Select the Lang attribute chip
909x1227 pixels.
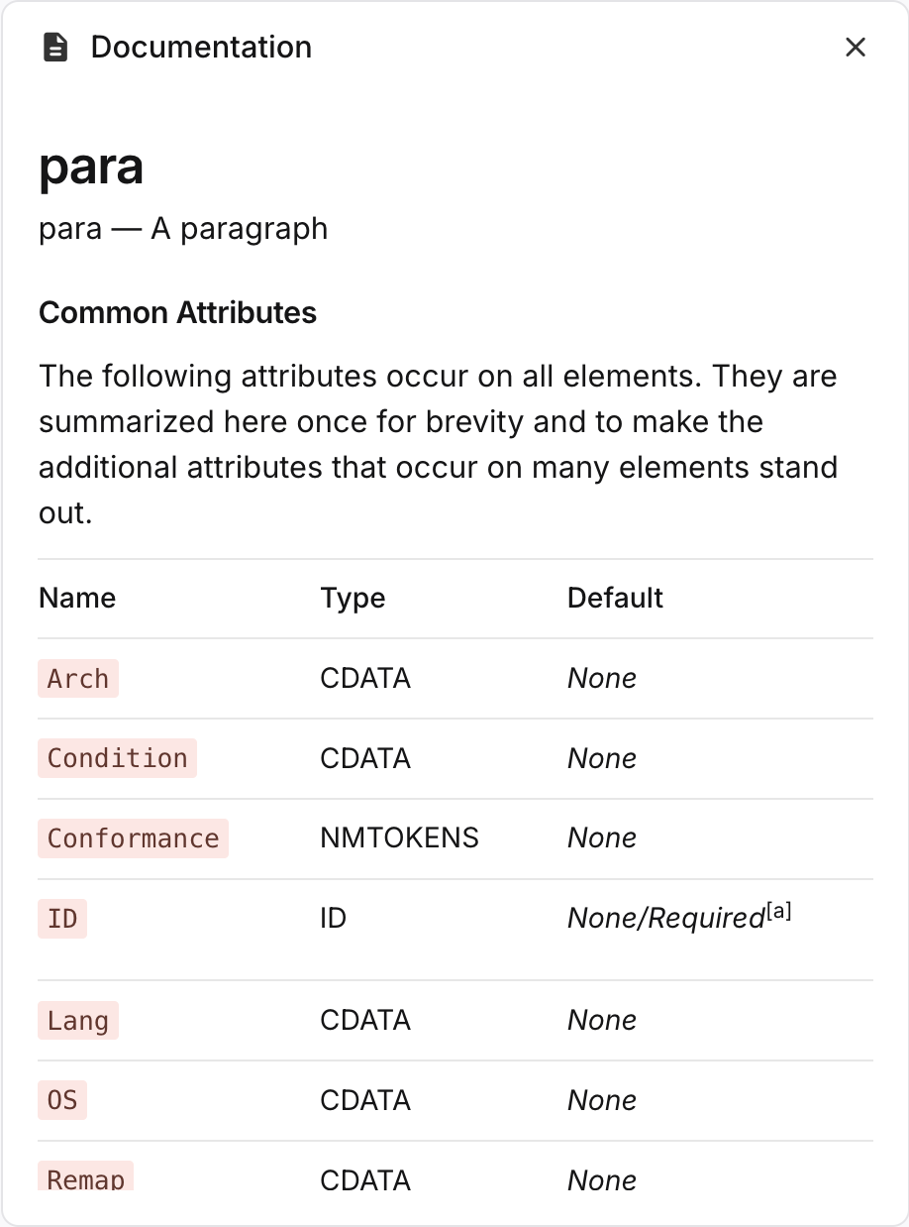[77, 1020]
